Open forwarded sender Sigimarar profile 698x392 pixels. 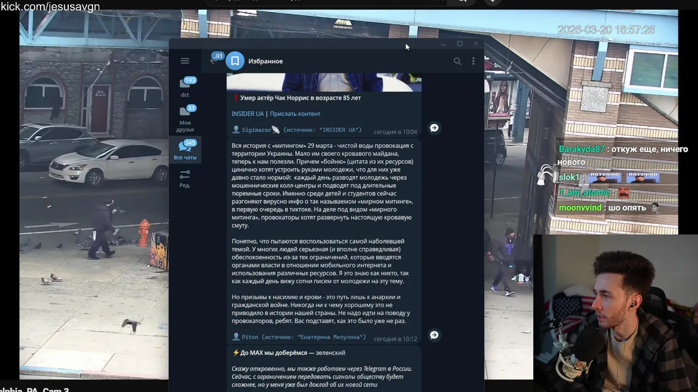click(x=256, y=130)
